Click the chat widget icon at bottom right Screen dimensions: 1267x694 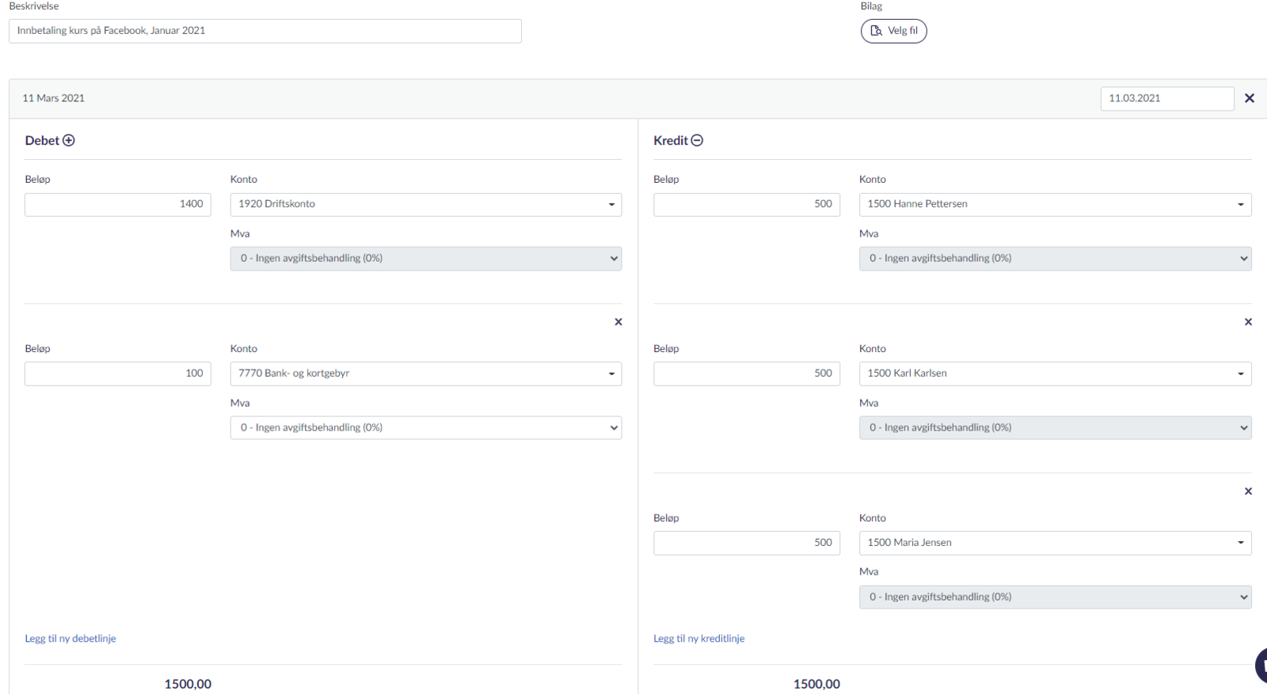pos(1261,665)
